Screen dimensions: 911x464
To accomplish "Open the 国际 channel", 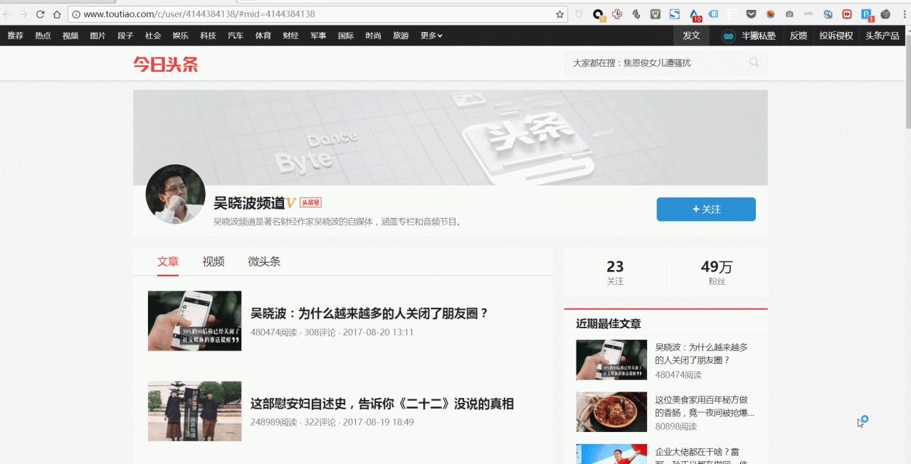I will tap(346, 36).
